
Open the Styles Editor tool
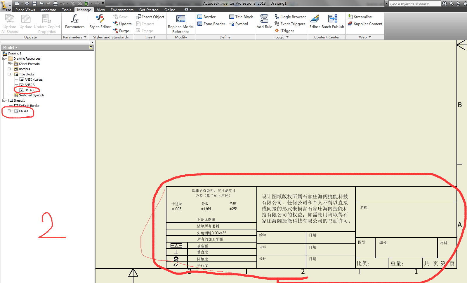[x=100, y=22]
